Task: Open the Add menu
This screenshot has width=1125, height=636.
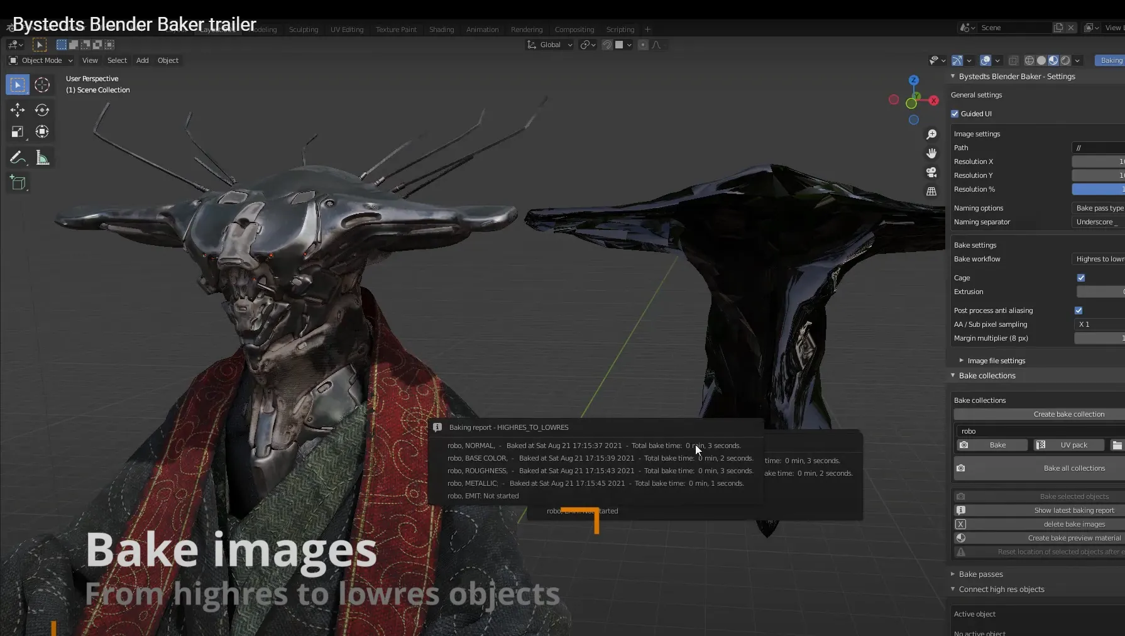Action: (x=142, y=60)
